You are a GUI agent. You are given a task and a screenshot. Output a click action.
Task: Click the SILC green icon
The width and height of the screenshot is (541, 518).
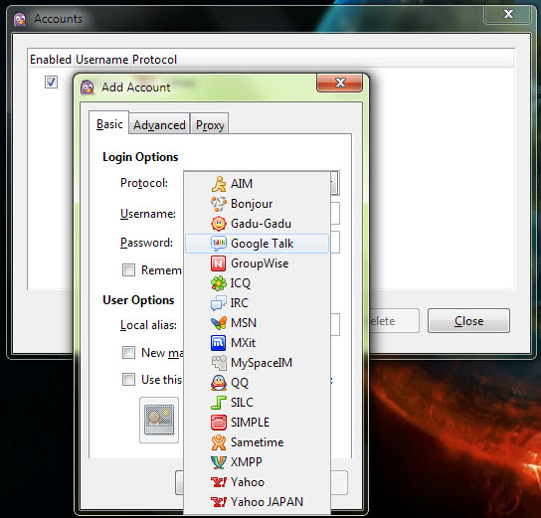point(219,403)
